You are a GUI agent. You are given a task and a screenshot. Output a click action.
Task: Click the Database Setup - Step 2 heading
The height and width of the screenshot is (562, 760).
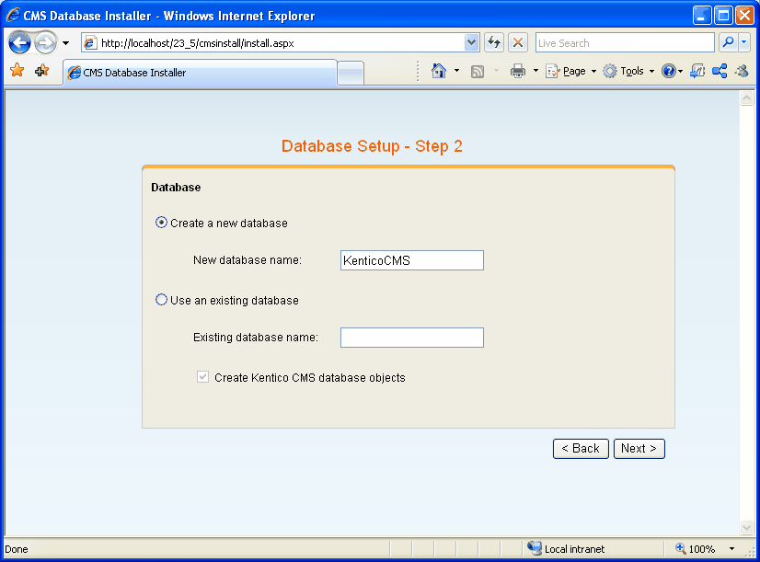(372, 146)
